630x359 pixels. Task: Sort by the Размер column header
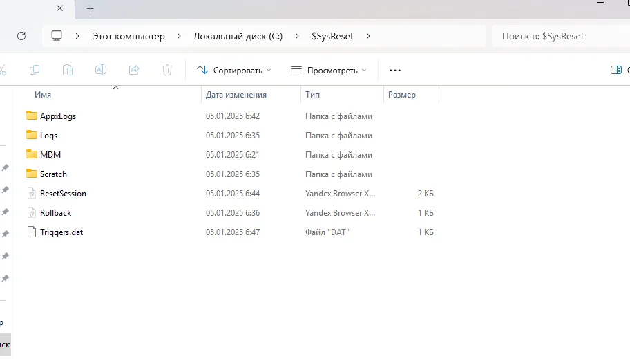[402, 95]
